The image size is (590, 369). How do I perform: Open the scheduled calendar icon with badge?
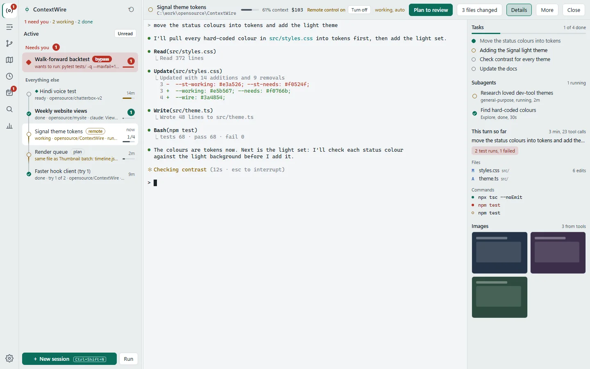tap(9, 93)
